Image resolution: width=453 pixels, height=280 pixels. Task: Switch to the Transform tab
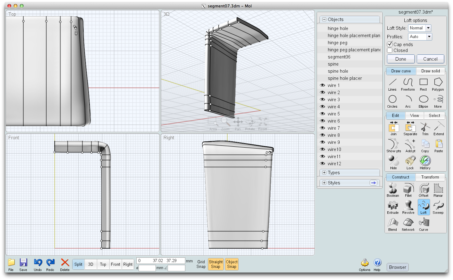(430, 177)
